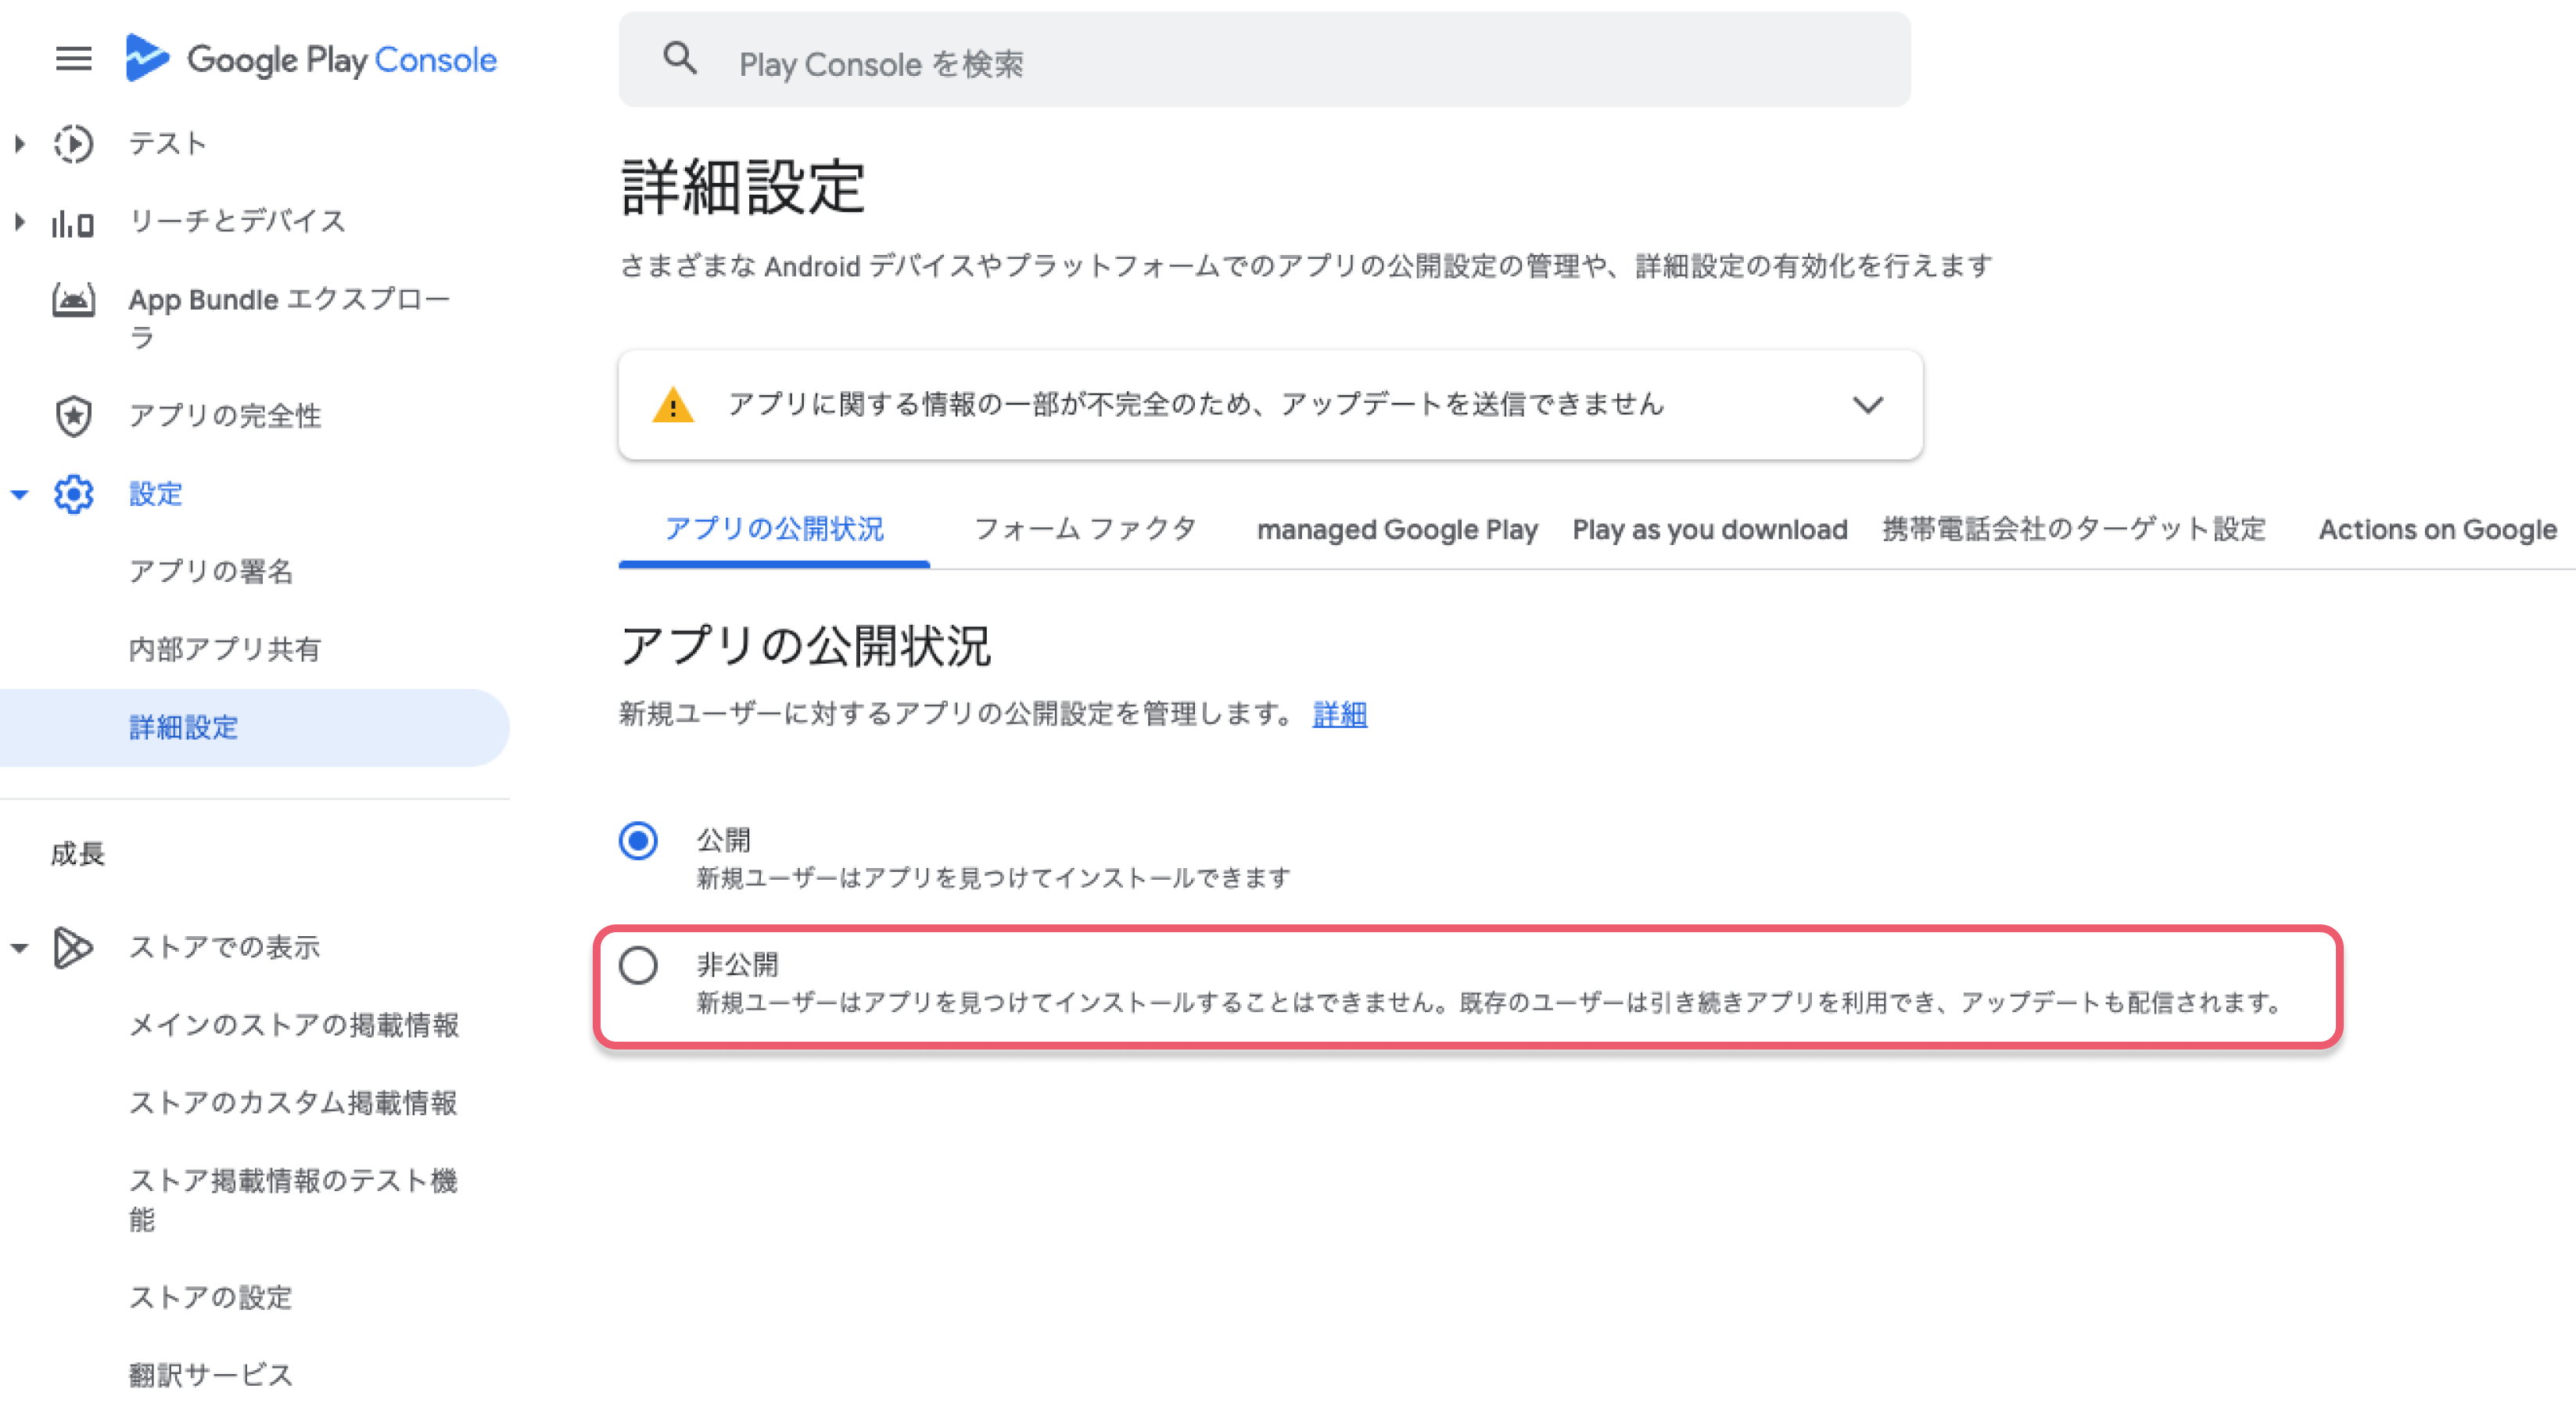Expand the リーチとデバイス sidebar section
The width and height of the screenshot is (2576, 1421).
coord(19,222)
